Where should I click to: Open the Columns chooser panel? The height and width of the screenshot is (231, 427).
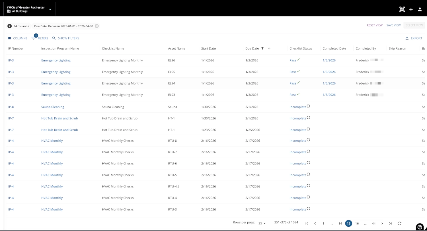point(18,38)
